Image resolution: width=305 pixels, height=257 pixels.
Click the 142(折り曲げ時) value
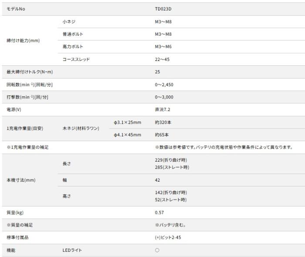(171, 193)
